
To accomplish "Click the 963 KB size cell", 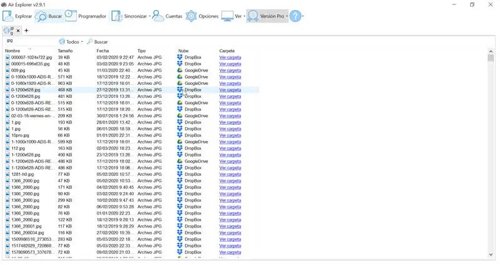I will click(65, 84).
